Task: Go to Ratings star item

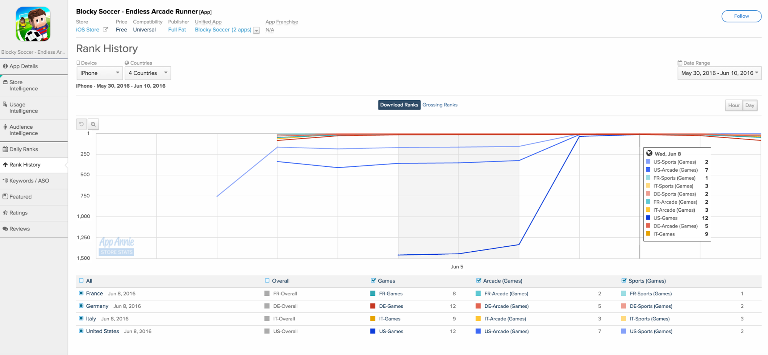Action: coord(18,213)
